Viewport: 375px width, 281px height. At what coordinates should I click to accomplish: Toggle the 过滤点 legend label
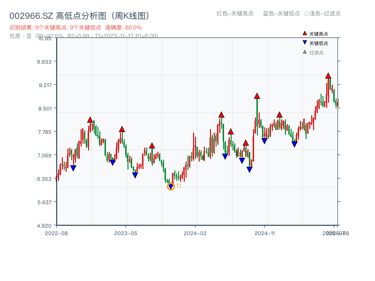(316, 52)
